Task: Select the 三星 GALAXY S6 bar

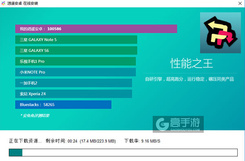Action: [76, 50]
